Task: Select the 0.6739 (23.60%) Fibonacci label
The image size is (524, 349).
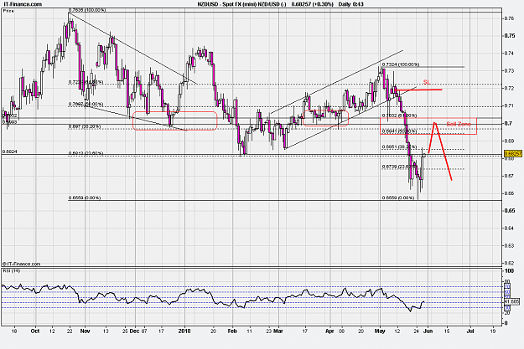Action: point(399,167)
